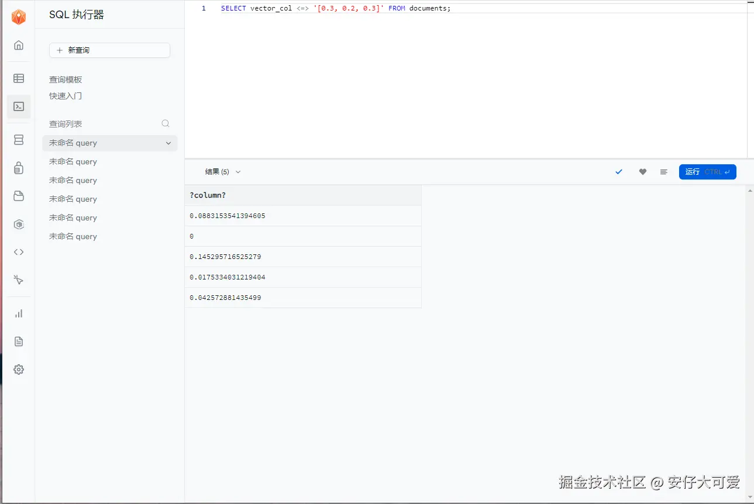Open the code brackets icon in sidebar
Screen dimensions: 754x504
(x=19, y=252)
